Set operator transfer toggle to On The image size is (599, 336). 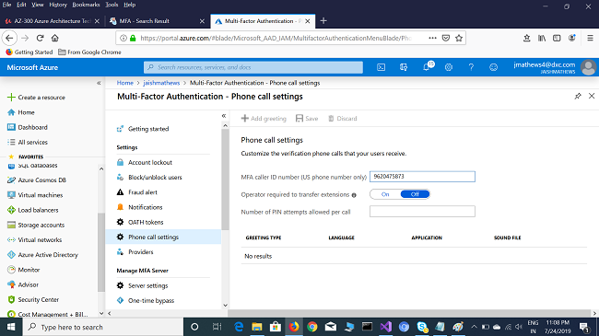(385, 194)
